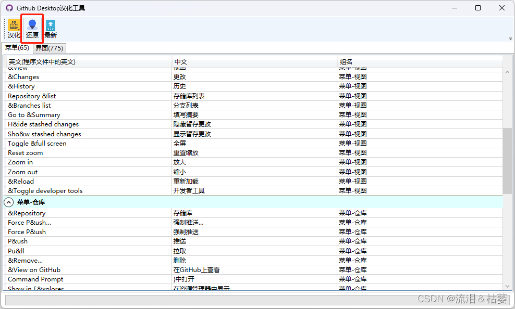This screenshot has height=309, width=515.
Task: Sort by 组名 column header
Action: click(420, 61)
